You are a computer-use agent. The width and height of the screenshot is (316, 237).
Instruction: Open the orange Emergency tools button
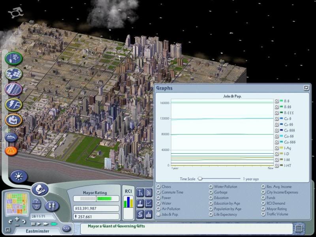coord(11,151)
